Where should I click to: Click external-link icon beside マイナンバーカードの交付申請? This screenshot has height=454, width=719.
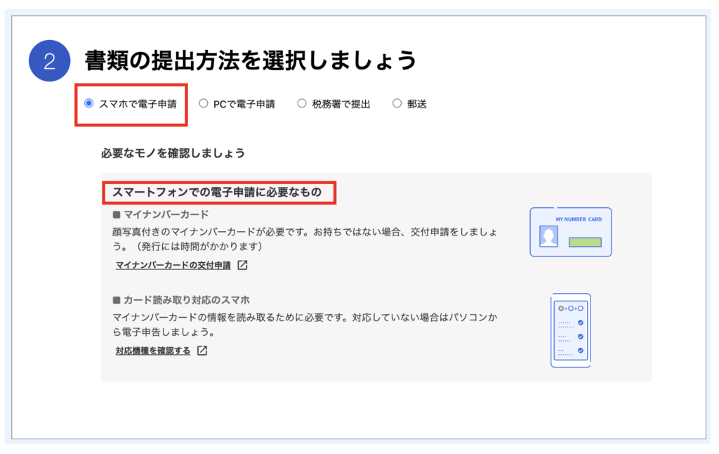(x=242, y=266)
